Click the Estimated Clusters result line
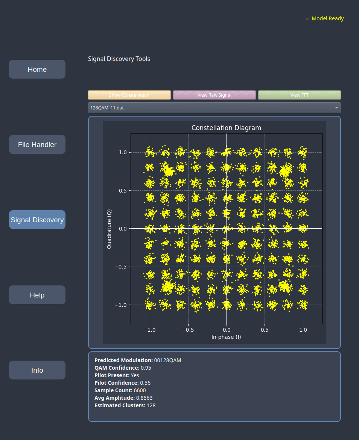 point(125,405)
